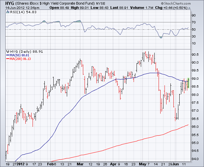The image size is (204, 167).
Task: Click the Mar month label on date axis
Action: (x=80, y=164)
